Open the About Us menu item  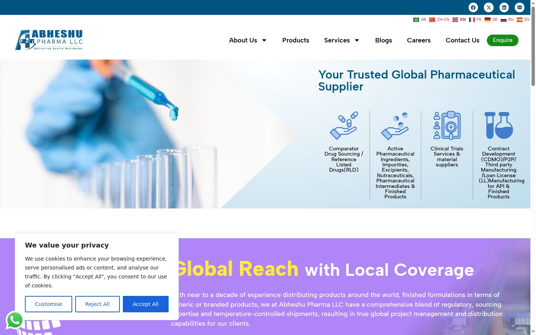(243, 40)
